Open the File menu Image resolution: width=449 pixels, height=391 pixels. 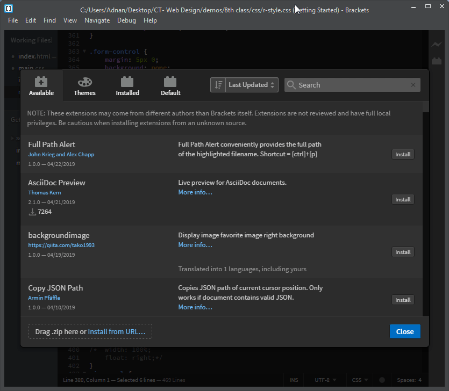(x=13, y=20)
